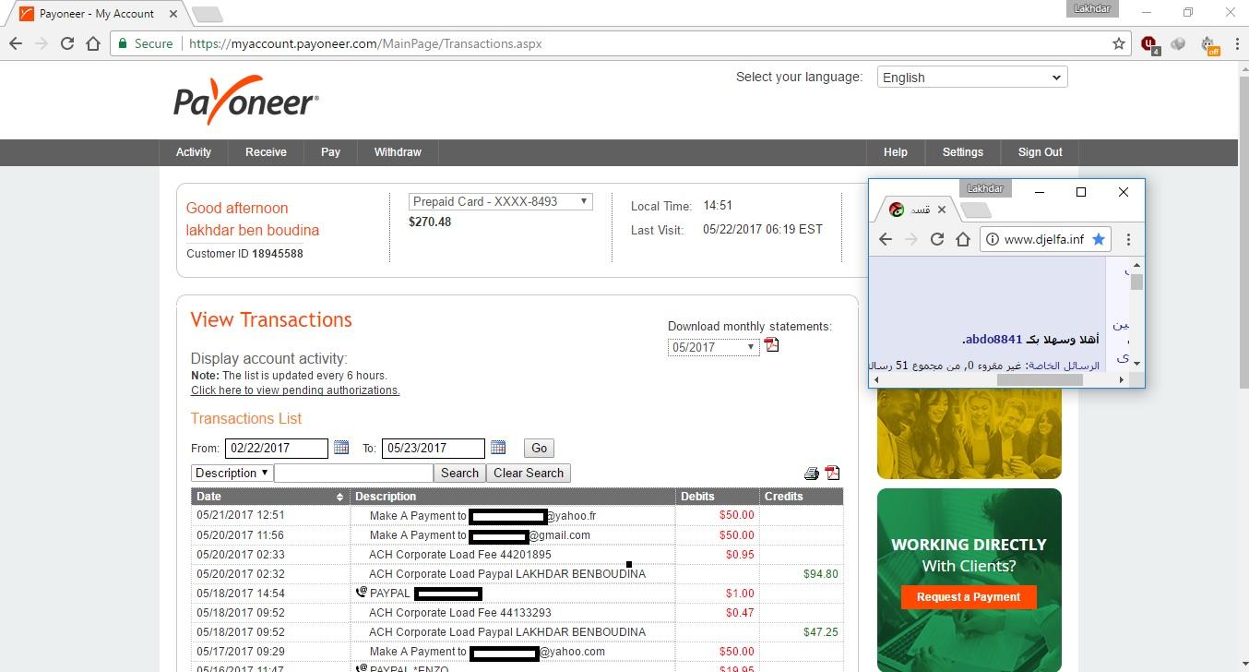Click the Go button
Screen dimensions: 1249x672
539,448
